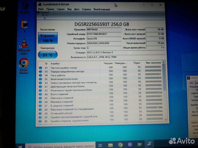
Task: Click status circle for B0 Ошибки стирания
Action: (x=40, y=121)
